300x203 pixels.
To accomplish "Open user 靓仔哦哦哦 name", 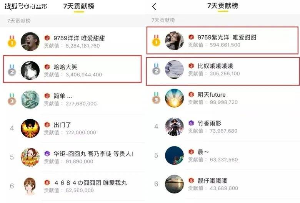I will tap(212, 181).
